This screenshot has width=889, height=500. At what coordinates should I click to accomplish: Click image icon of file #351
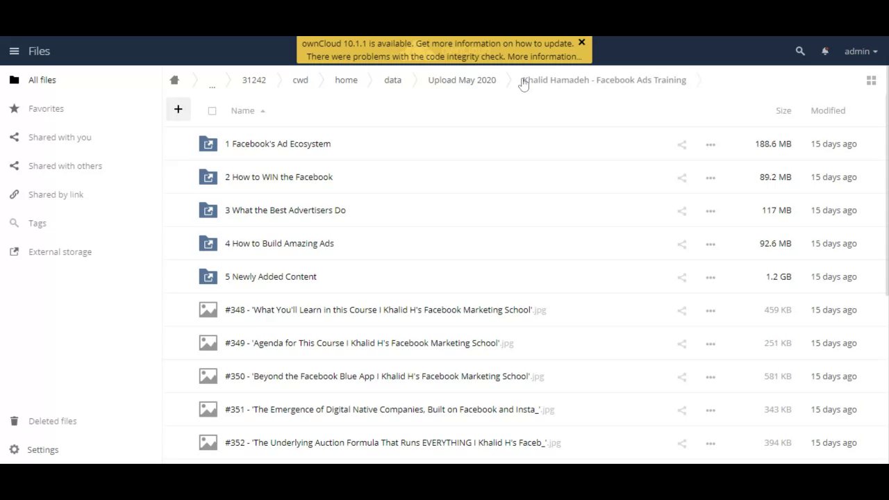tap(208, 410)
